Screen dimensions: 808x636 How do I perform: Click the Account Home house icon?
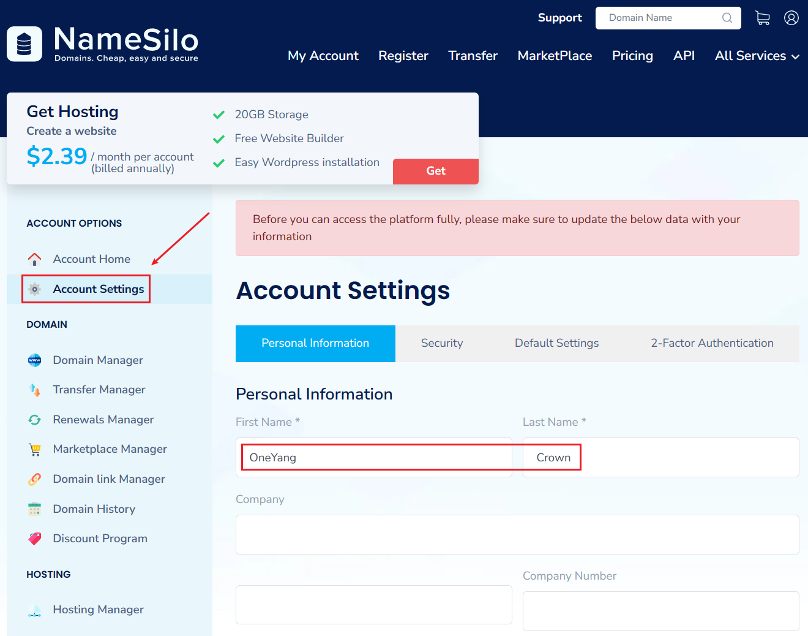[35, 259]
